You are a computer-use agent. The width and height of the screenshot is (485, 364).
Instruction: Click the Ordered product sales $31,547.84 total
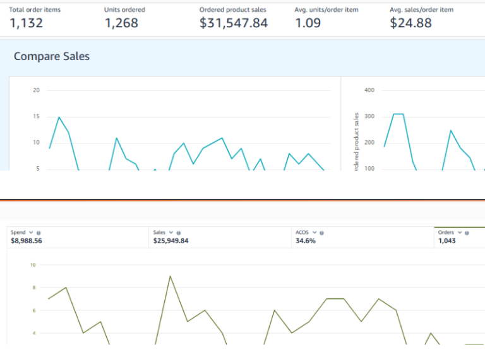233,23
